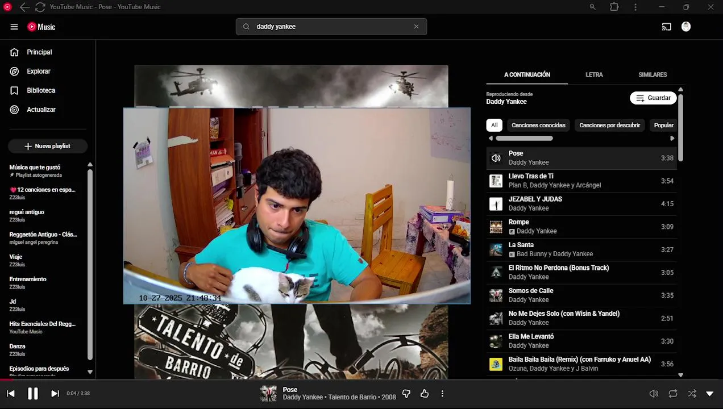Click Ella Me Levantó thumbnail
The height and width of the screenshot is (409, 723).
click(x=496, y=341)
